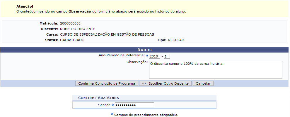Click the required star beside the Senha label
Image resolution: width=290 pixels, height=117 pixels.
click(x=112, y=105)
